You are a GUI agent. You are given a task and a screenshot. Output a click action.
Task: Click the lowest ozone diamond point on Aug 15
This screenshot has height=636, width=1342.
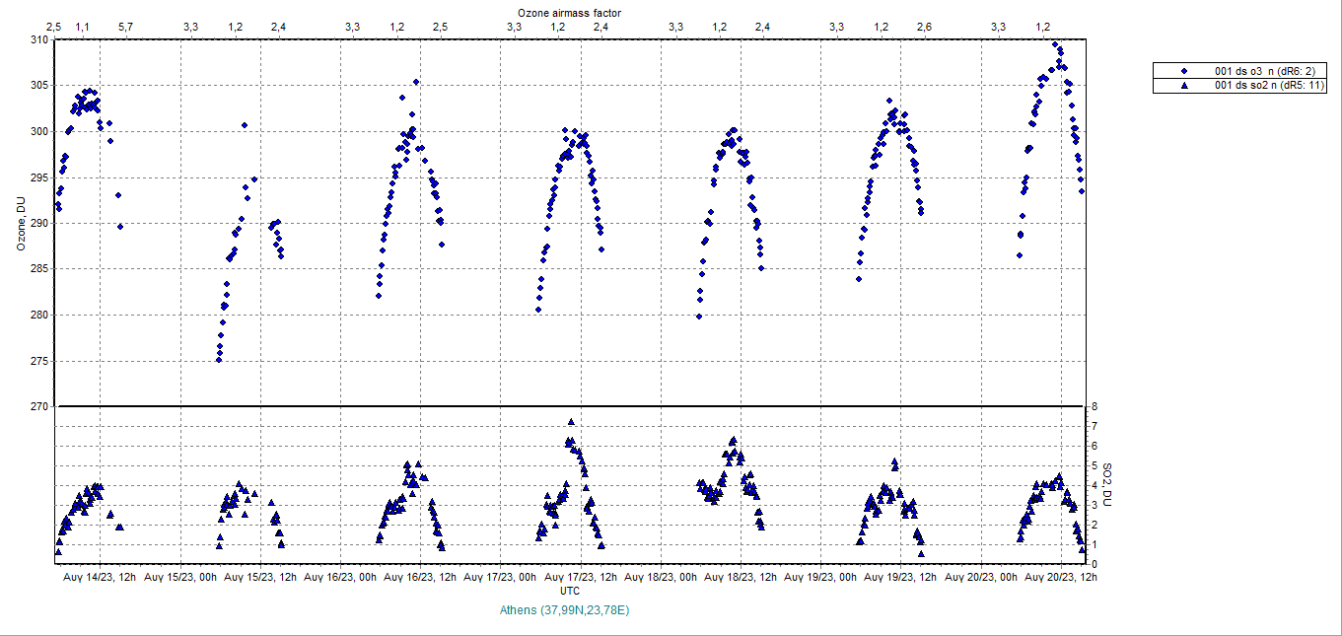click(x=219, y=360)
